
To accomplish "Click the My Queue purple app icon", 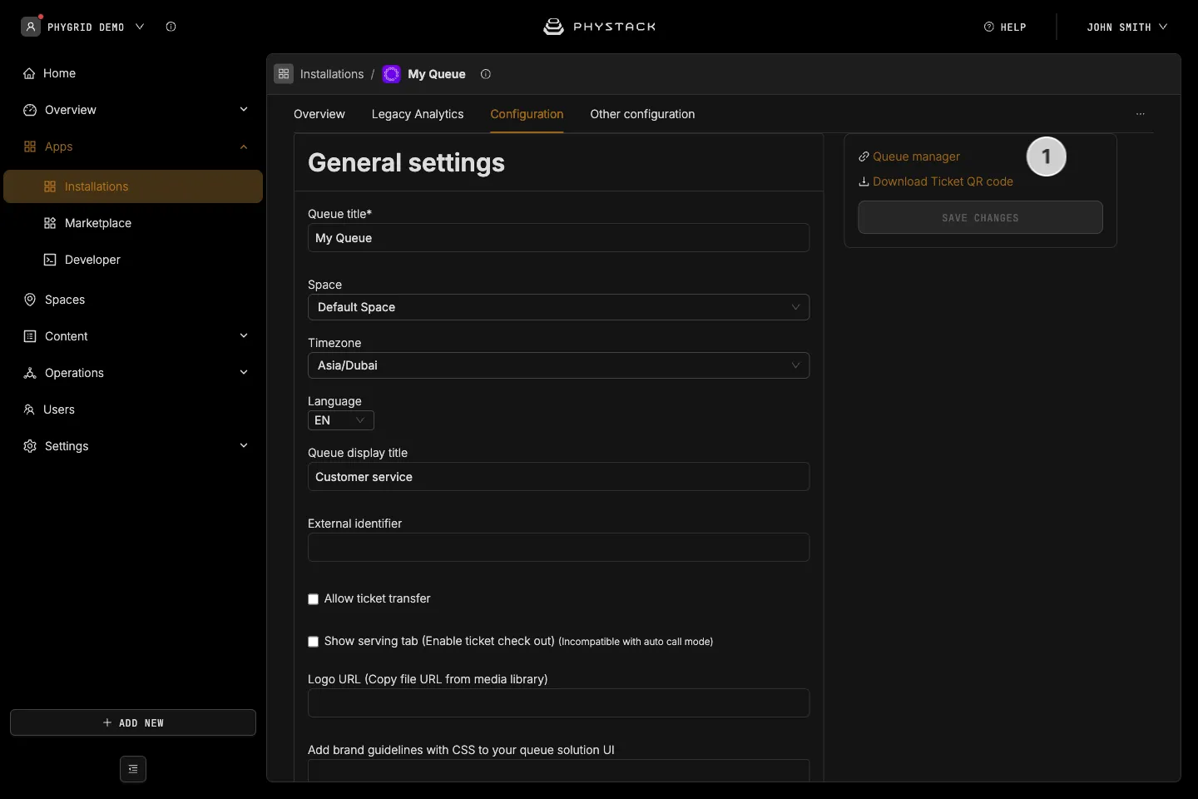I will click(391, 74).
